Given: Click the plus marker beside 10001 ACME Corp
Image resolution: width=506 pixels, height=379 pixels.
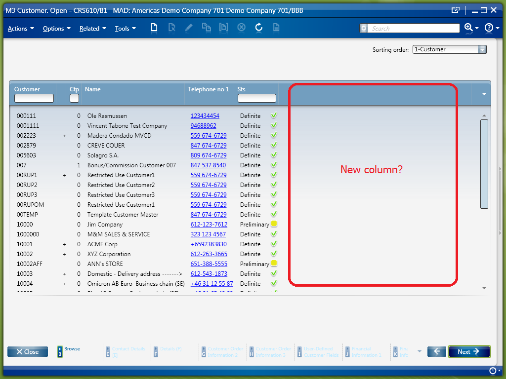Looking at the screenshot, I should [x=64, y=244].
